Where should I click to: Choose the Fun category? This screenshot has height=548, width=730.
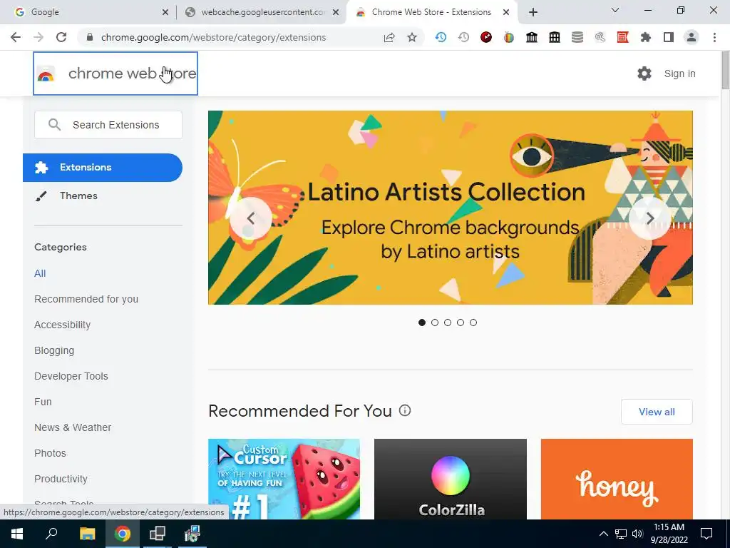[x=43, y=402]
